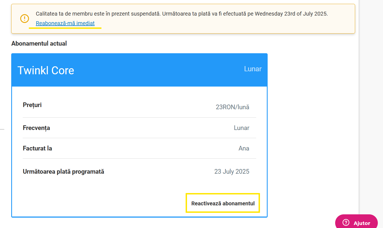Click the Următoarea plată programată label

[63, 172]
